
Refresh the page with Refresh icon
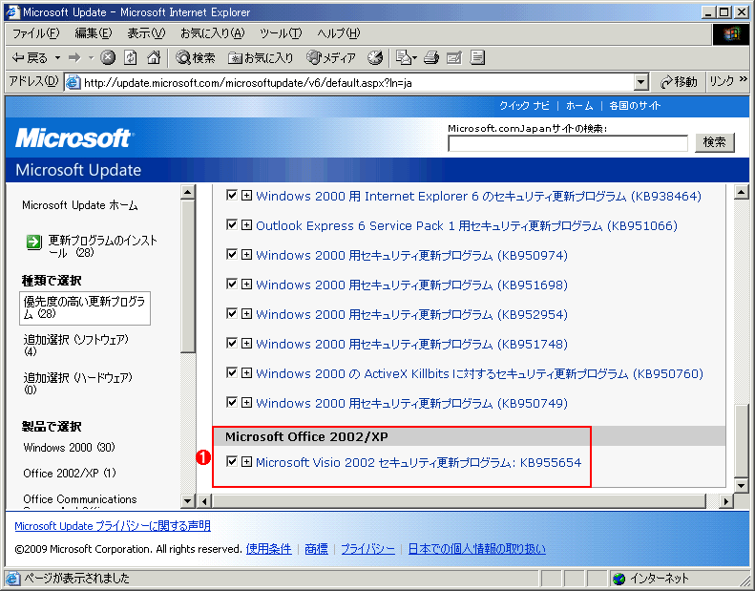click(x=131, y=58)
